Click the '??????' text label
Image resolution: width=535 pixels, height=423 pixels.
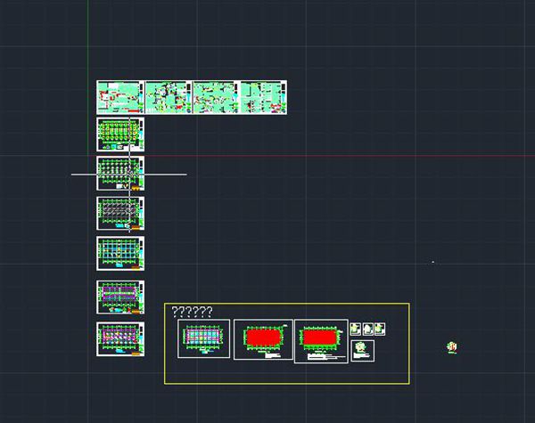pos(192,312)
